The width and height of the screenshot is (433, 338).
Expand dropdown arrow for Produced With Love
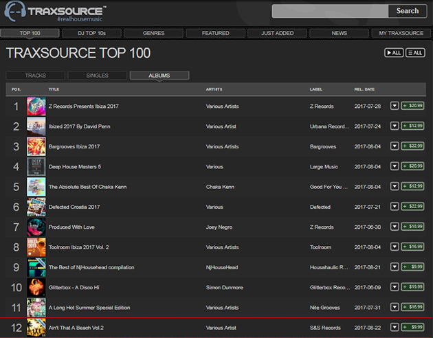pyautogui.click(x=395, y=227)
